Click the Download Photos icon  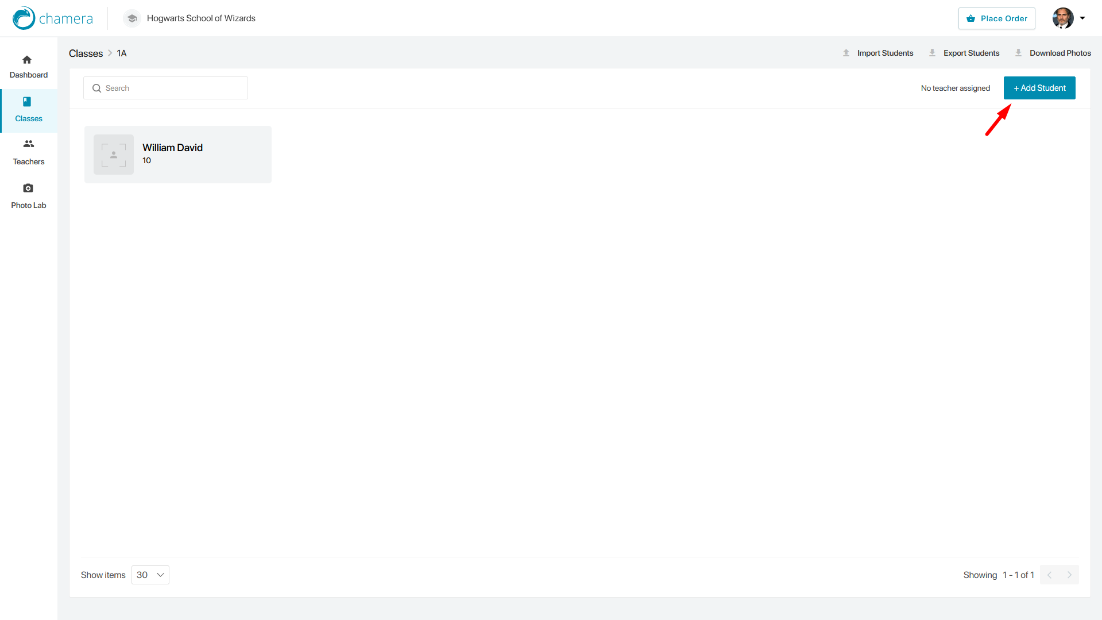[1018, 53]
